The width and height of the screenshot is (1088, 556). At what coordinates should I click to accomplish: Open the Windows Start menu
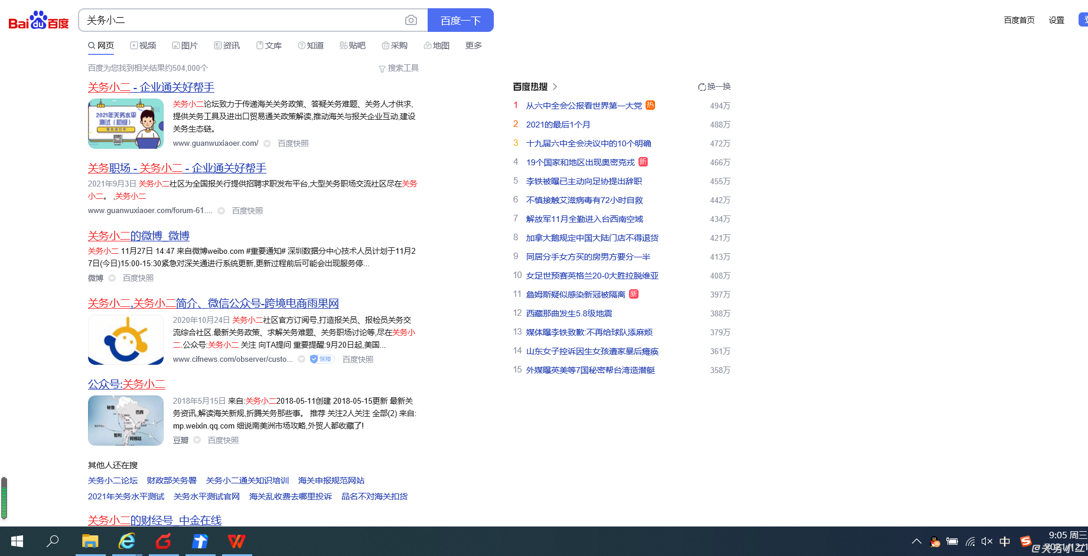click(17, 541)
